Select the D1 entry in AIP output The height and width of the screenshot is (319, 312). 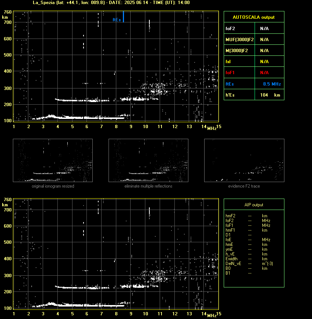[228, 235]
